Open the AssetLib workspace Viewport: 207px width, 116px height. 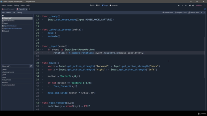pyautogui.click(x=114, y=5)
